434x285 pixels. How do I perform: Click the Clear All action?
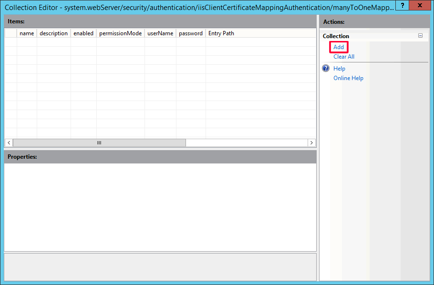click(x=343, y=57)
